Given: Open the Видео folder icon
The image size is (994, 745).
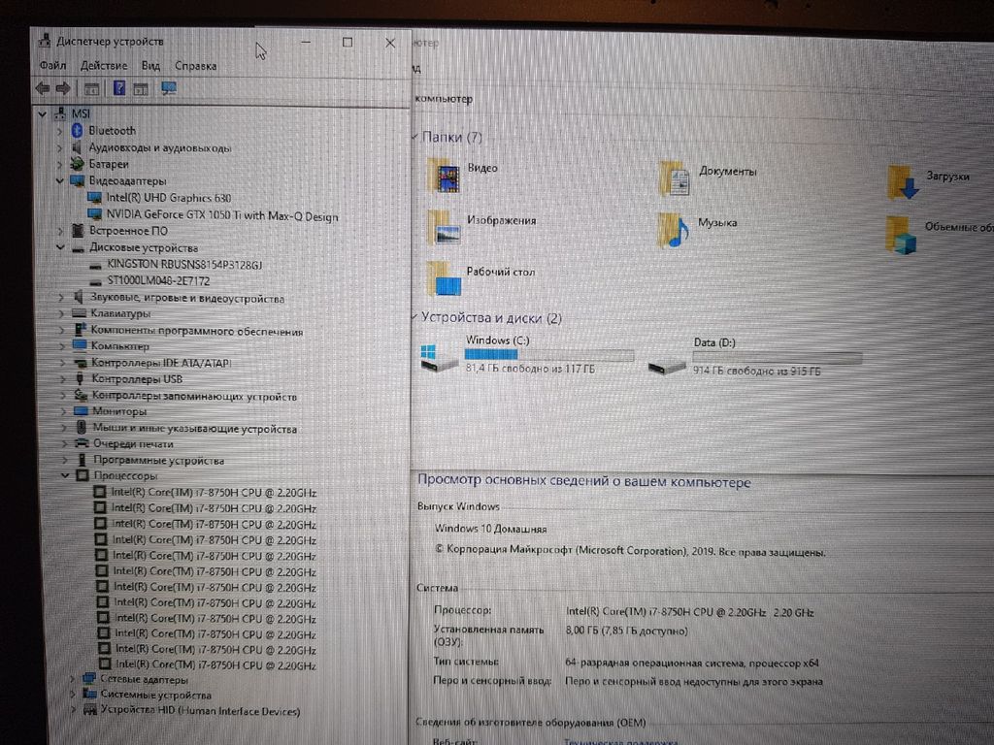Looking at the screenshot, I should tap(445, 177).
